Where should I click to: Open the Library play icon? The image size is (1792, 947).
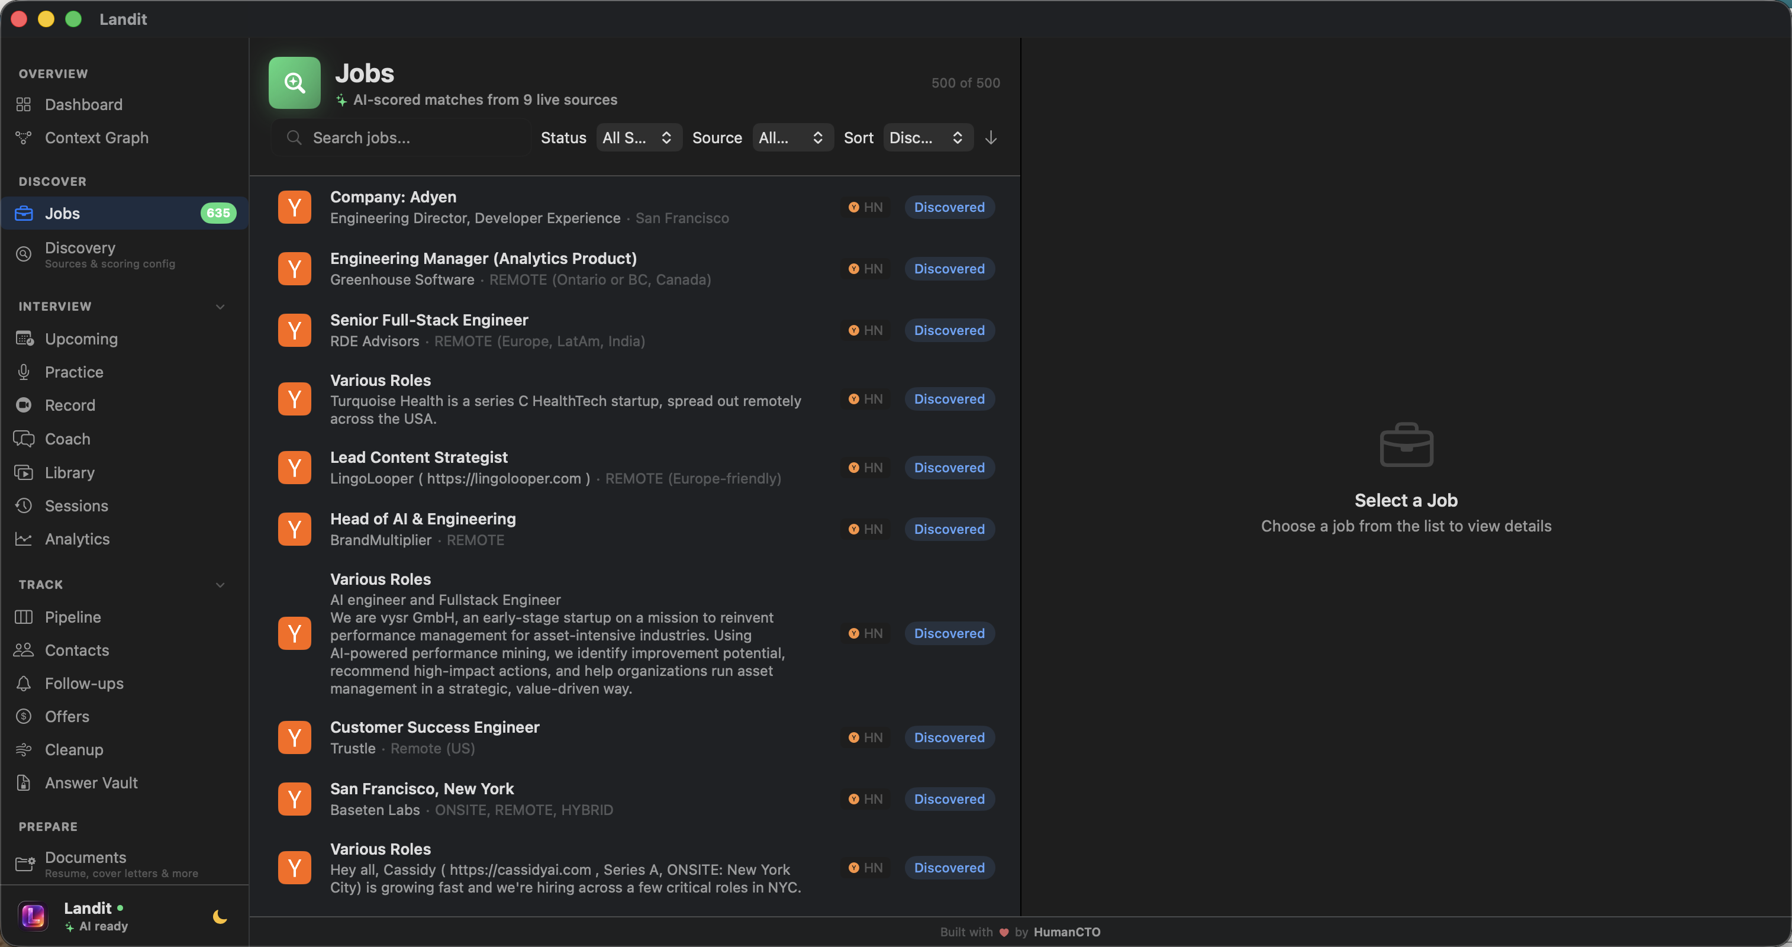point(24,472)
